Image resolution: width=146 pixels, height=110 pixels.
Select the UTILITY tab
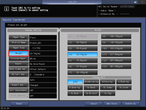[72, 2]
